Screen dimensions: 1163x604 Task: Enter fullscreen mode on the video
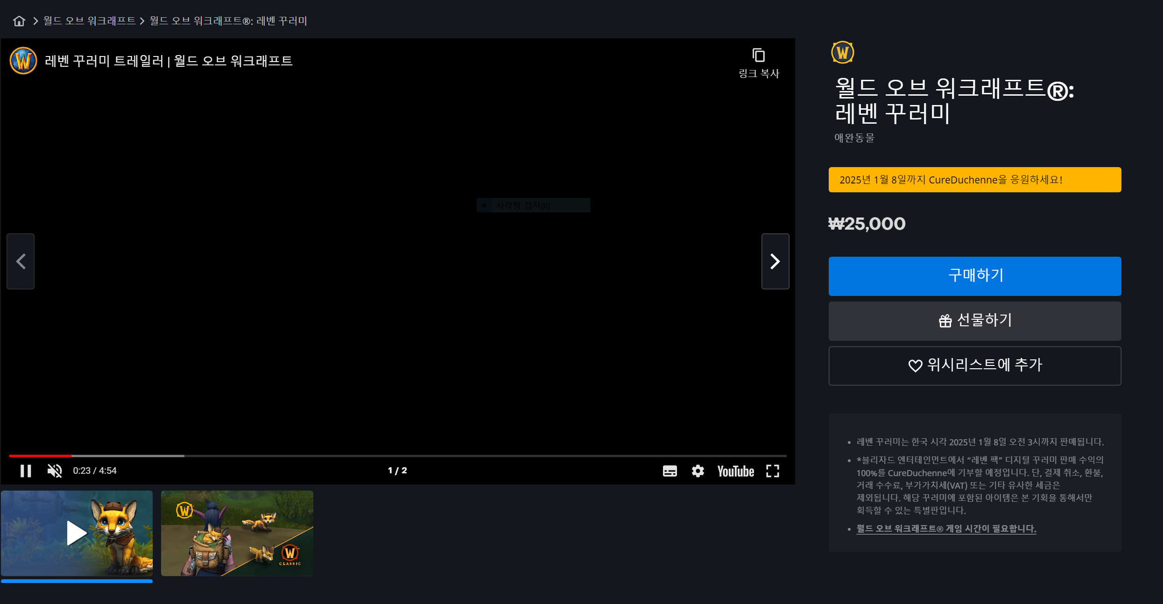click(x=773, y=471)
